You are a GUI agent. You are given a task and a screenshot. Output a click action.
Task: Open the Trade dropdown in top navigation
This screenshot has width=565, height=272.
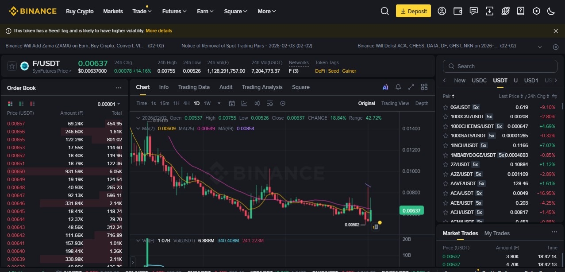tap(142, 11)
